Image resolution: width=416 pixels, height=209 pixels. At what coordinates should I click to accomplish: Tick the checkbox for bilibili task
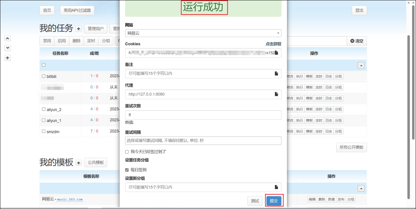44,76
